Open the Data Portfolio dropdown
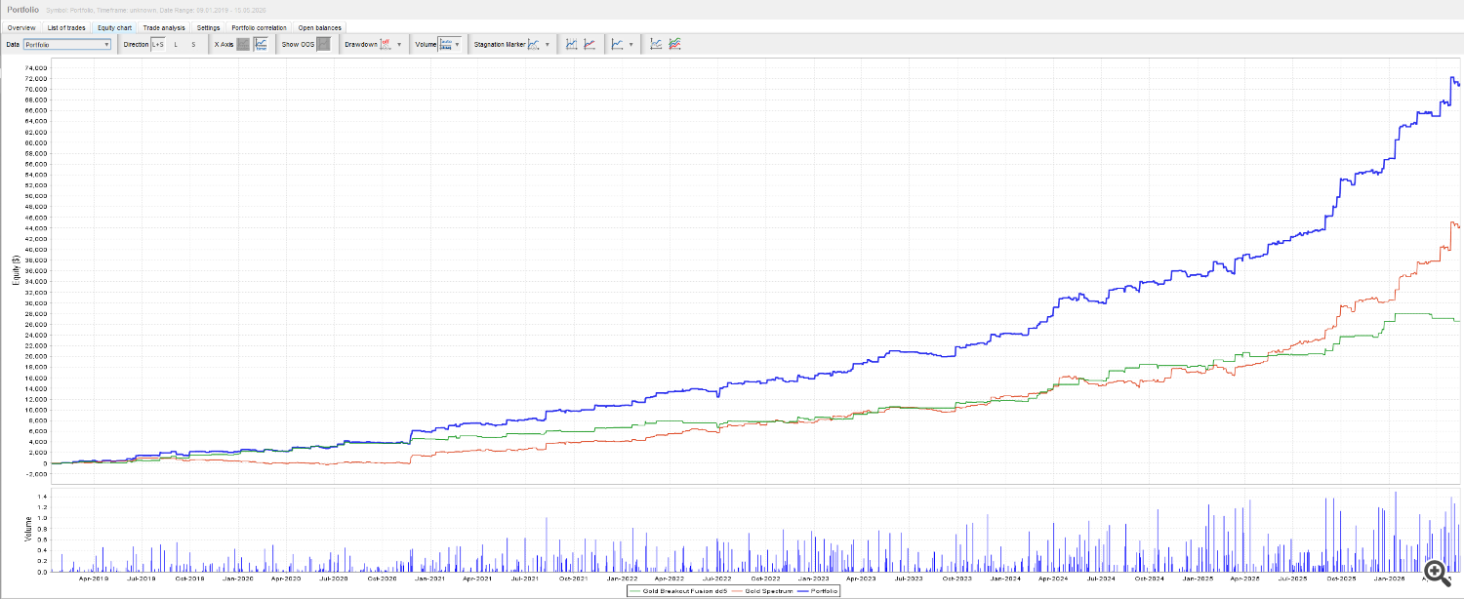Screen dimensions: 1464x599 tap(66, 44)
